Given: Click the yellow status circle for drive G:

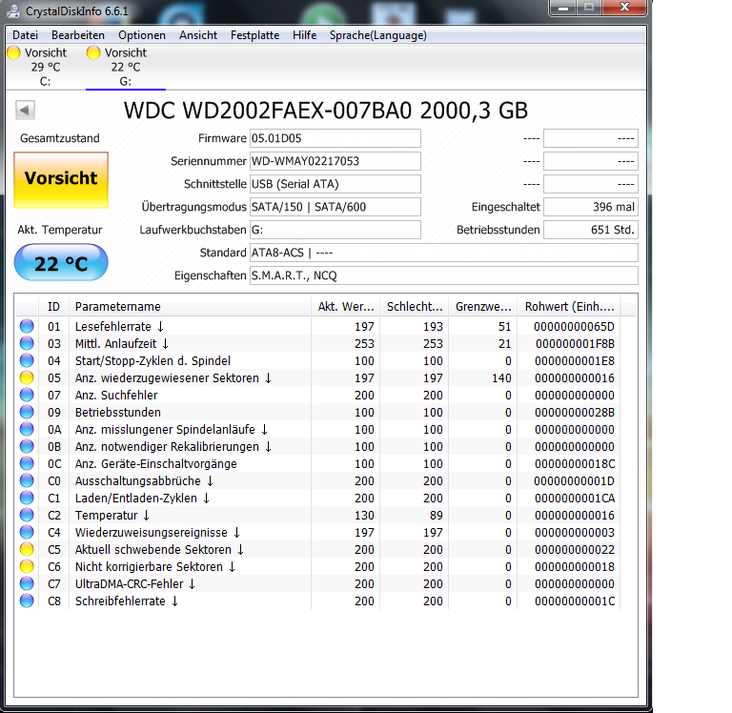Looking at the screenshot, I should pos(93,52).
